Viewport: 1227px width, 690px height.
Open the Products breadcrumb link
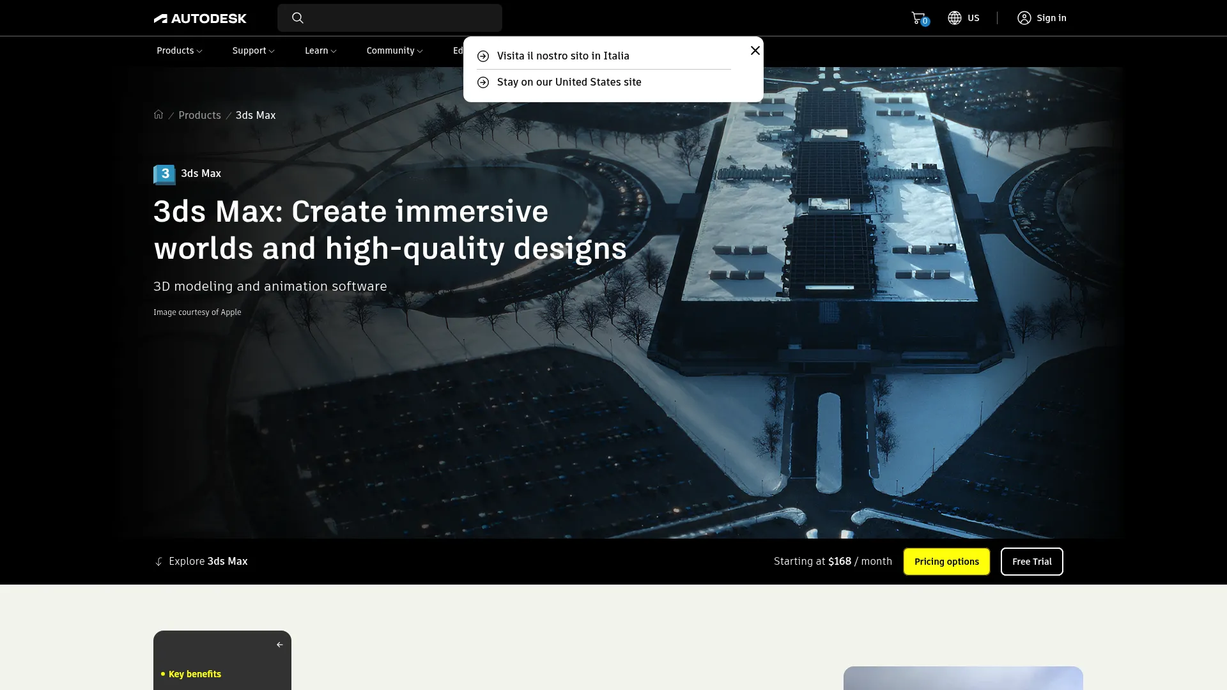coord(199,116)
